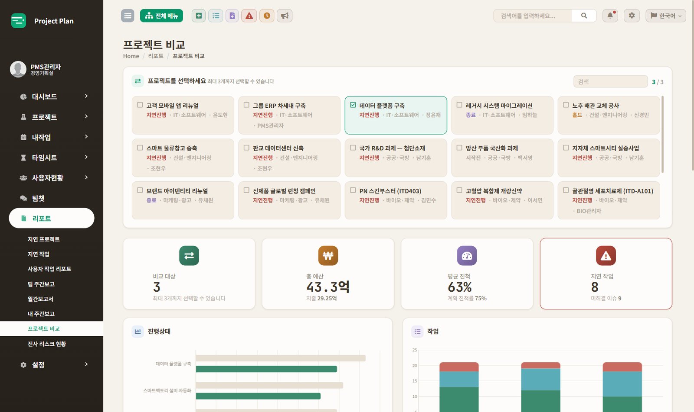Click the 평균 진척 gauge icon
This screenshot has width=694, height=412.
(467, 256)
